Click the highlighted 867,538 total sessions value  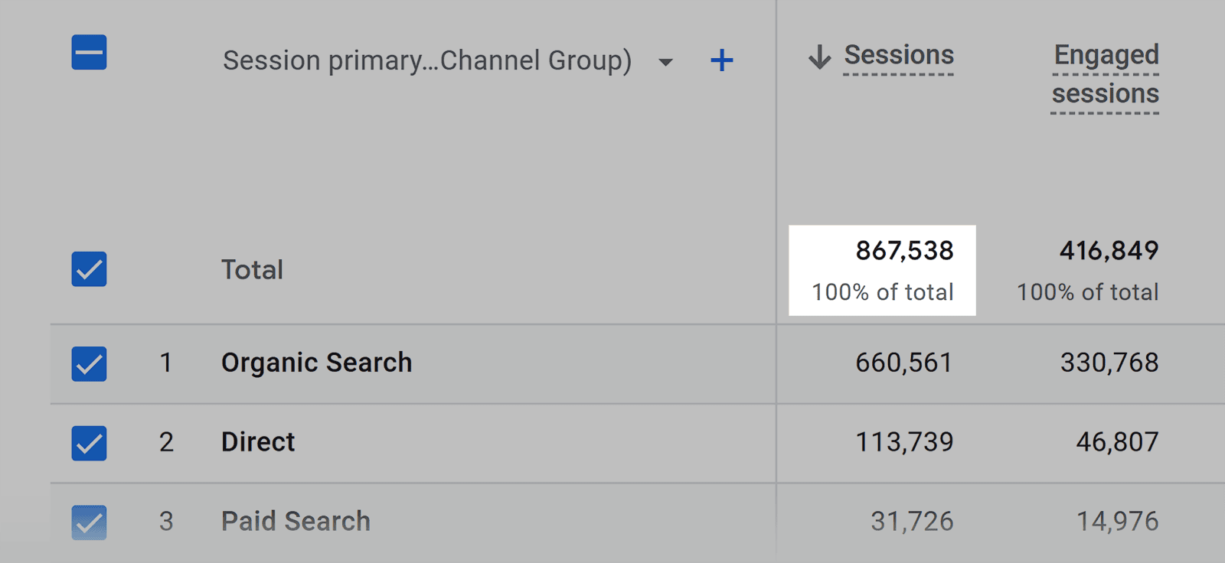pyautogui.click(x=905, y=250)
